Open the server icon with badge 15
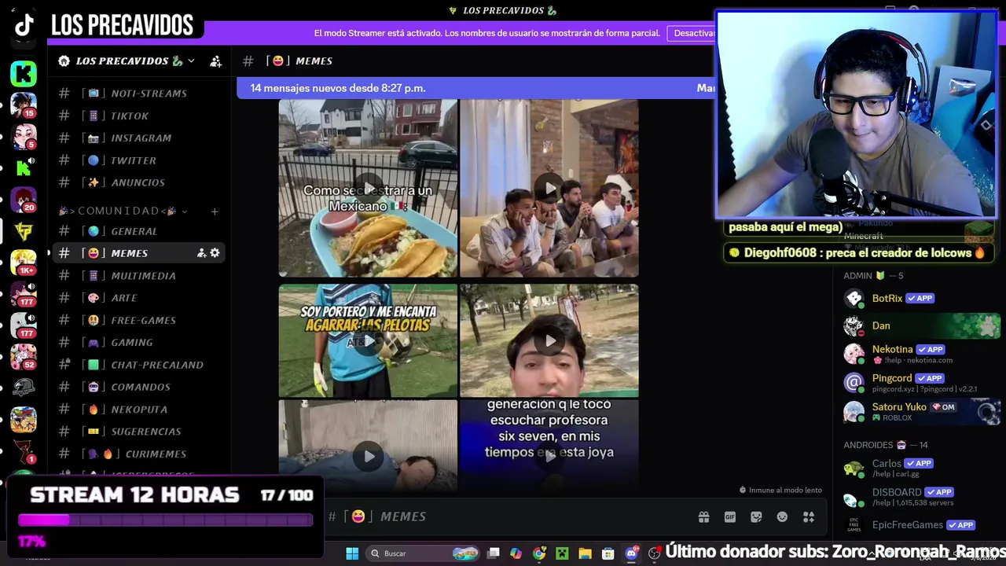 pos(24,105)
